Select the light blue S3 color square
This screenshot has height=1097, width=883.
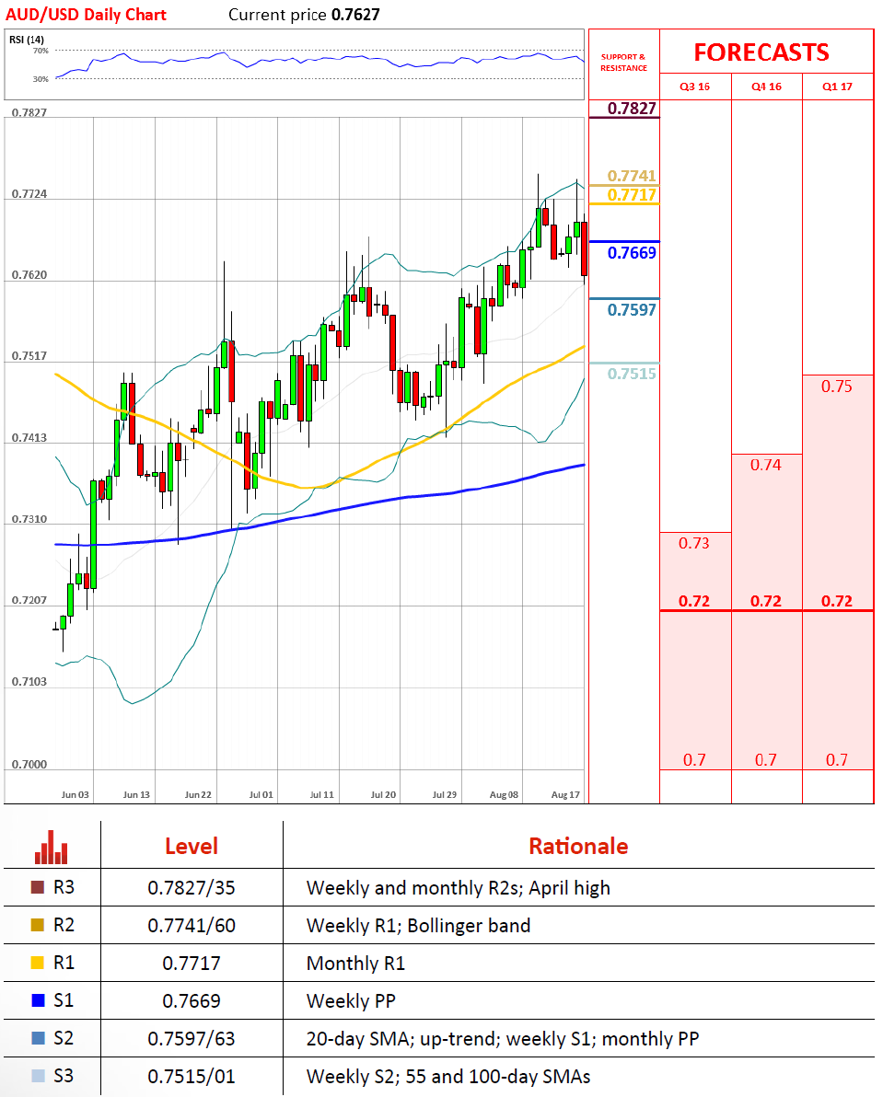point(37,1076)
